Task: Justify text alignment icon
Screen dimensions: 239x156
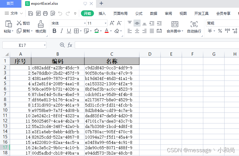Action: [x=152, y=31]
